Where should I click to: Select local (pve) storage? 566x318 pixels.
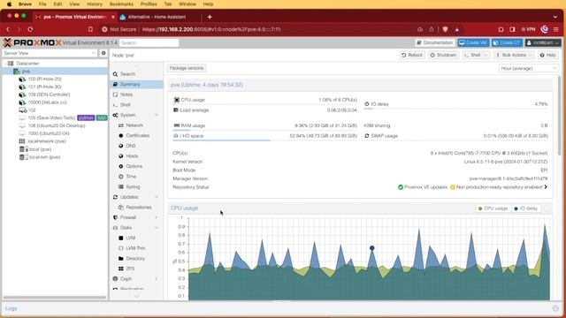tap(40, 149)
